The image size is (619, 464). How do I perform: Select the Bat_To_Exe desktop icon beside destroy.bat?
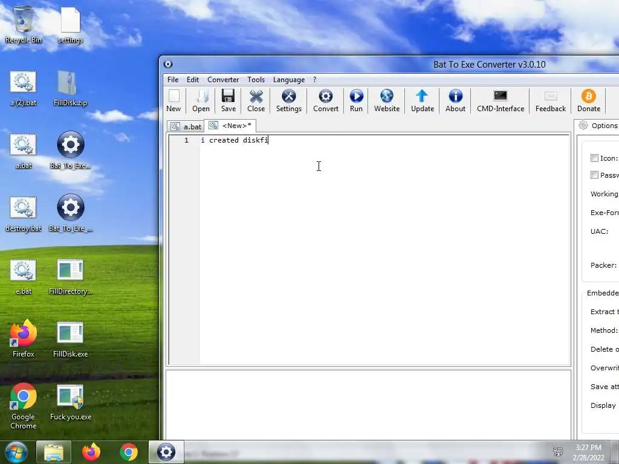[70, 213]
